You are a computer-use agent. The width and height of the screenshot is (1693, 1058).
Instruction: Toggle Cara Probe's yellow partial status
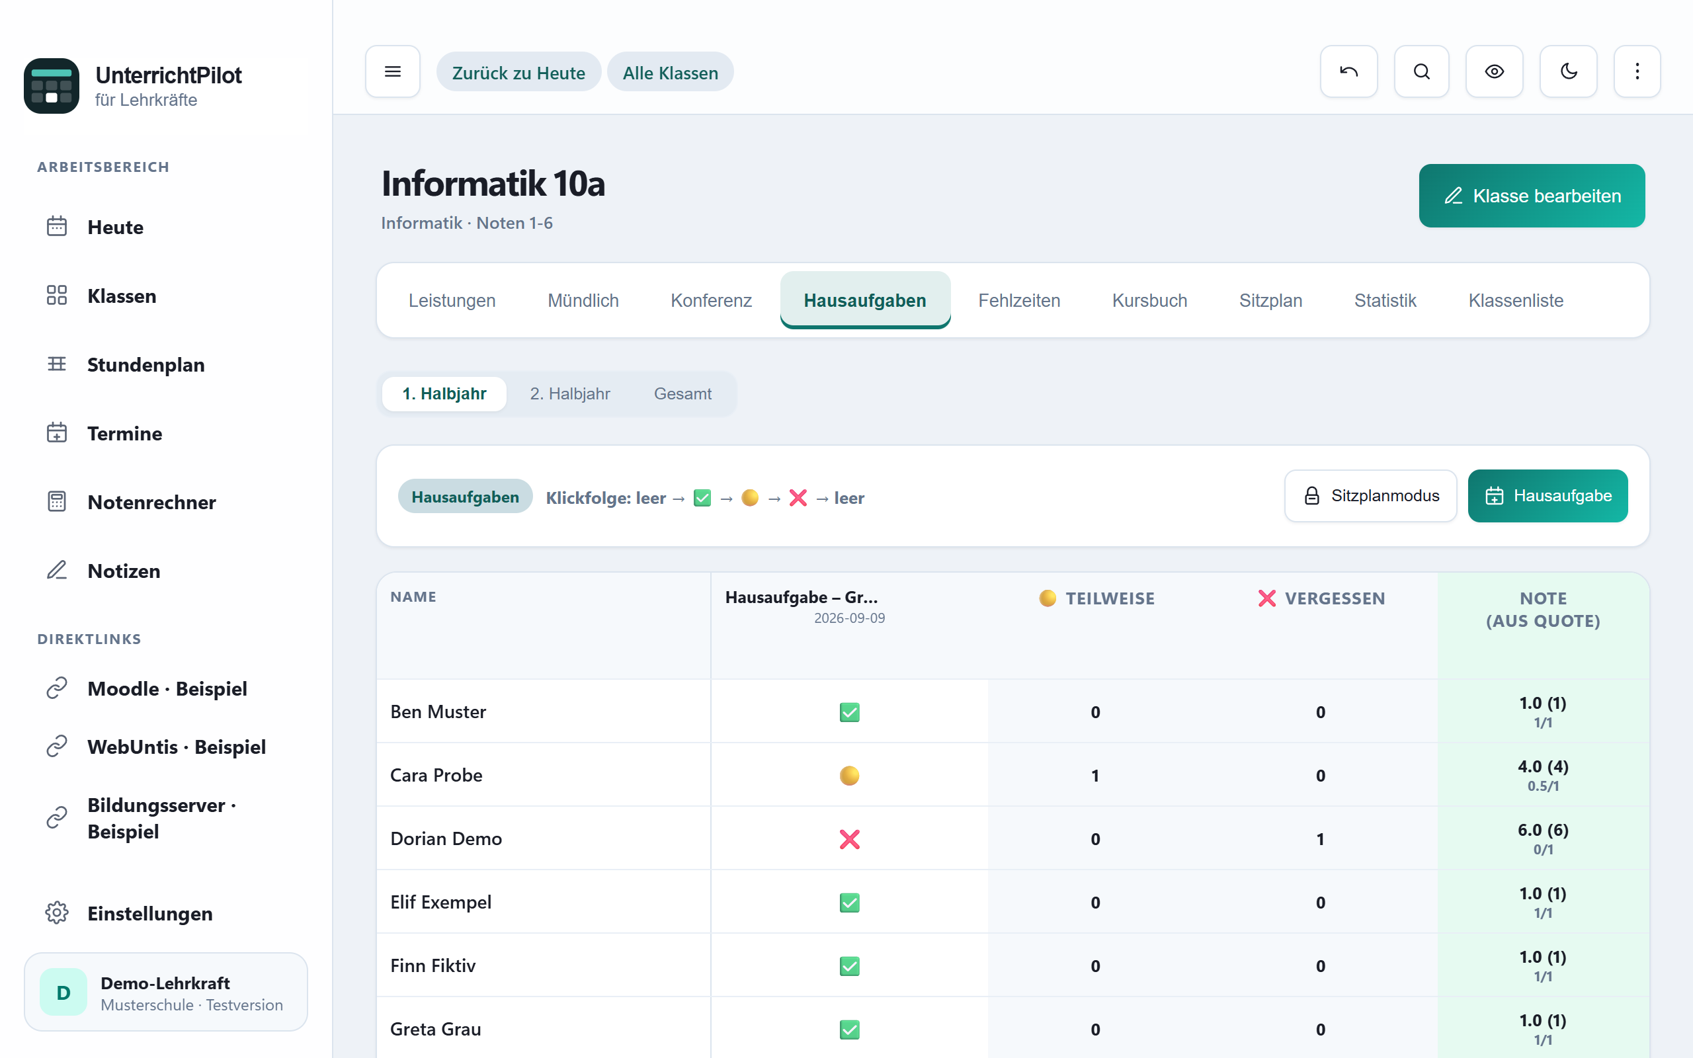849,775
